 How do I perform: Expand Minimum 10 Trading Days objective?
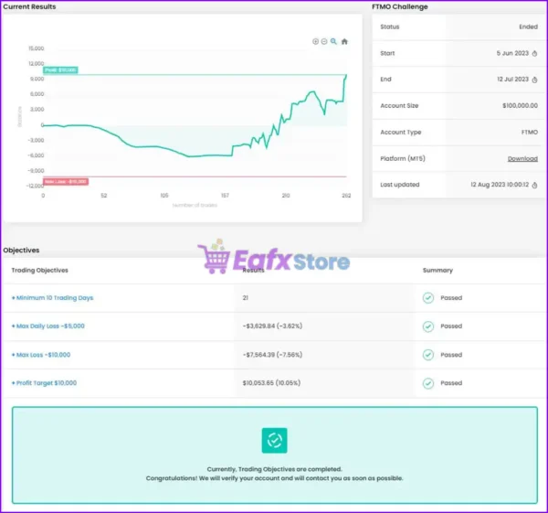(52, 298)
